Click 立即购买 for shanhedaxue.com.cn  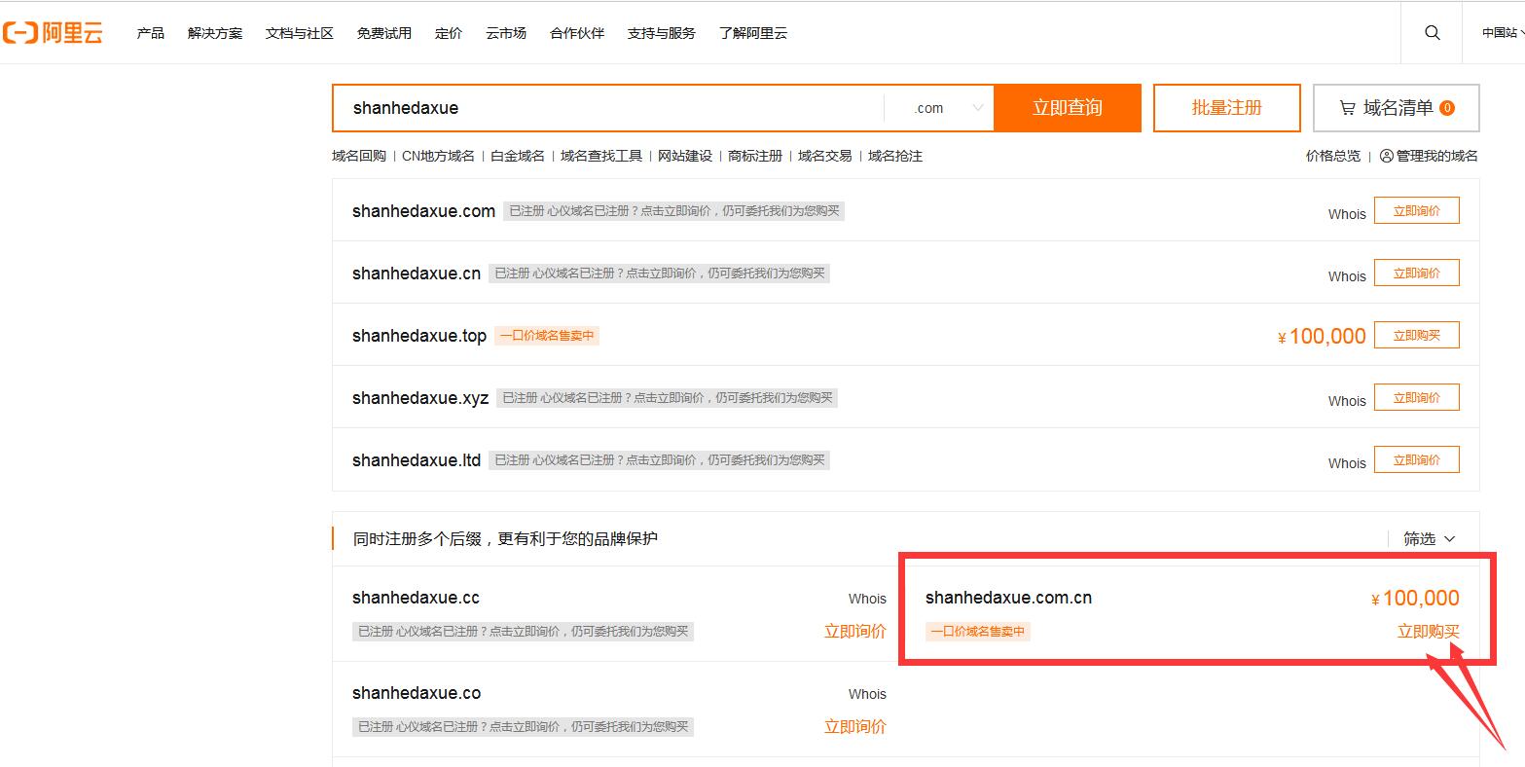click(1428, 631)
